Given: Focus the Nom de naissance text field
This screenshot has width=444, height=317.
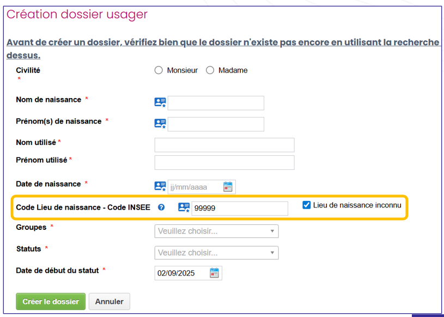Looking at the screenshot, I should click(216, 103).
